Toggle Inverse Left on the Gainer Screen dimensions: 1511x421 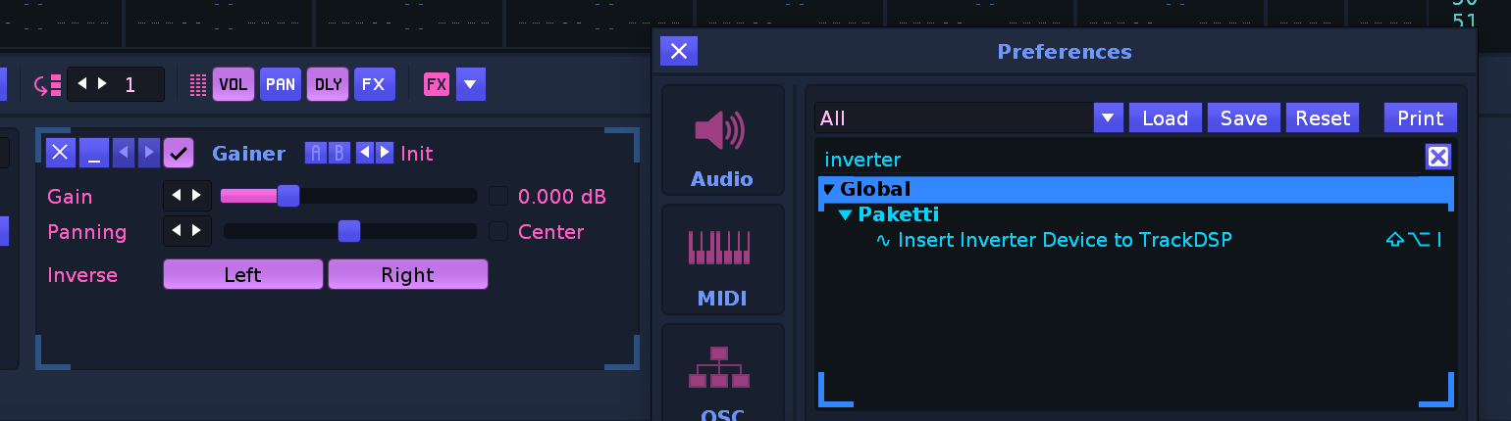click(242, 275)
